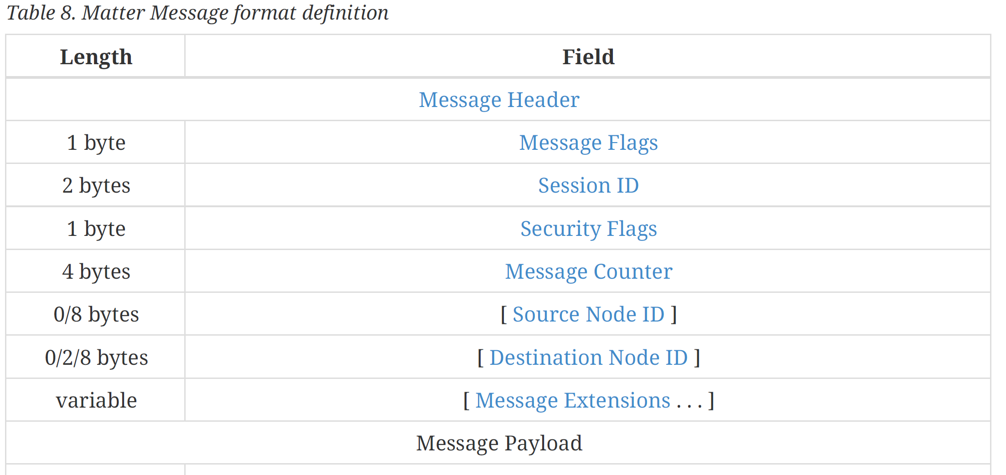Select the "0/2/8 bytes" length cell
1006x475 pixels.
click(96, 358)
